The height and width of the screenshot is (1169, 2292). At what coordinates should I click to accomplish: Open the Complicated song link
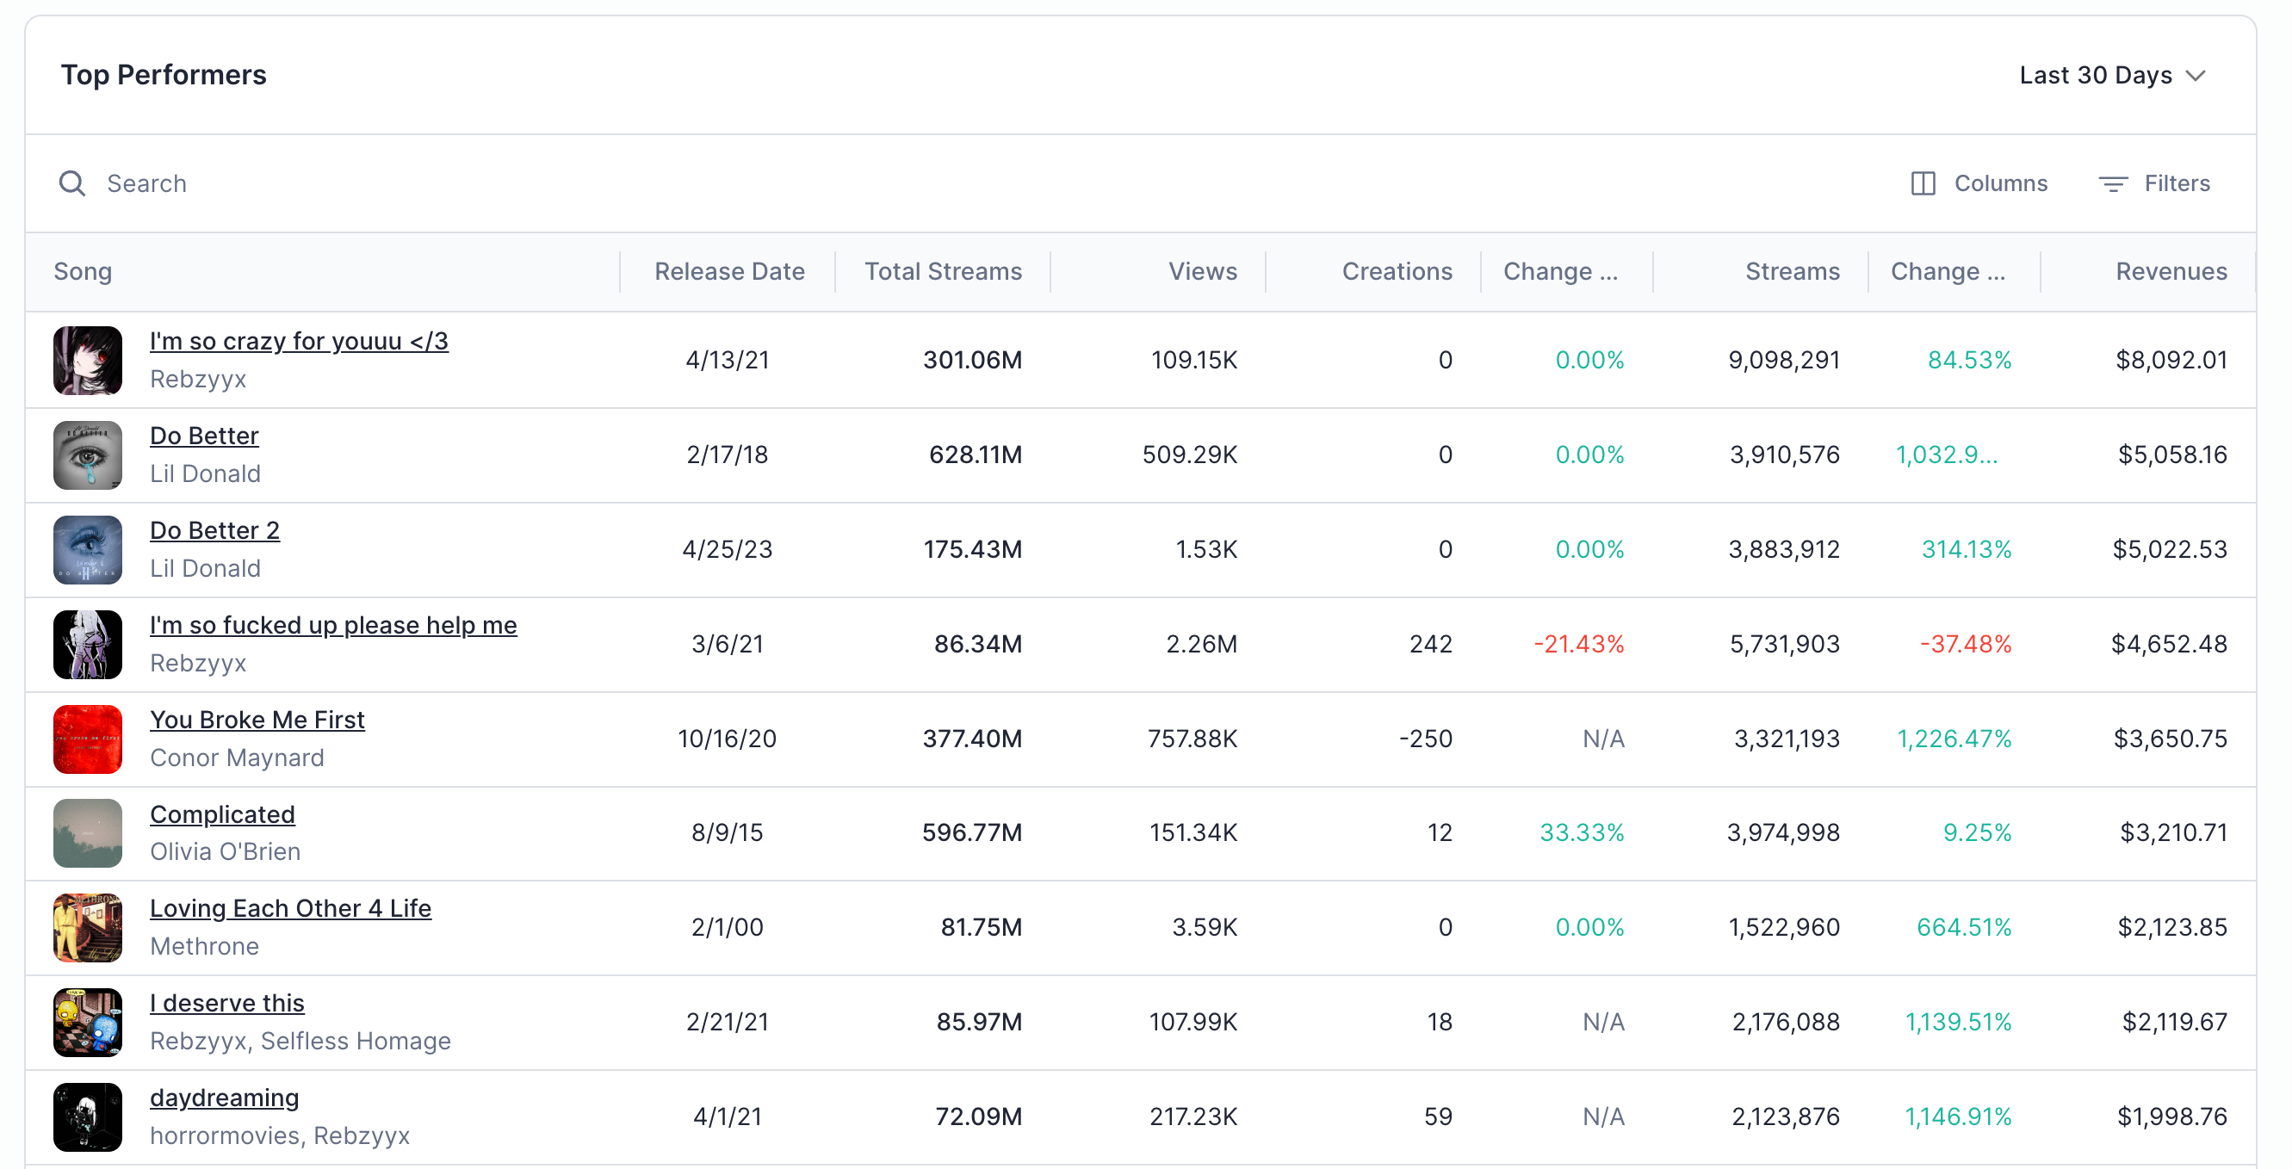(x=221, y=813)
